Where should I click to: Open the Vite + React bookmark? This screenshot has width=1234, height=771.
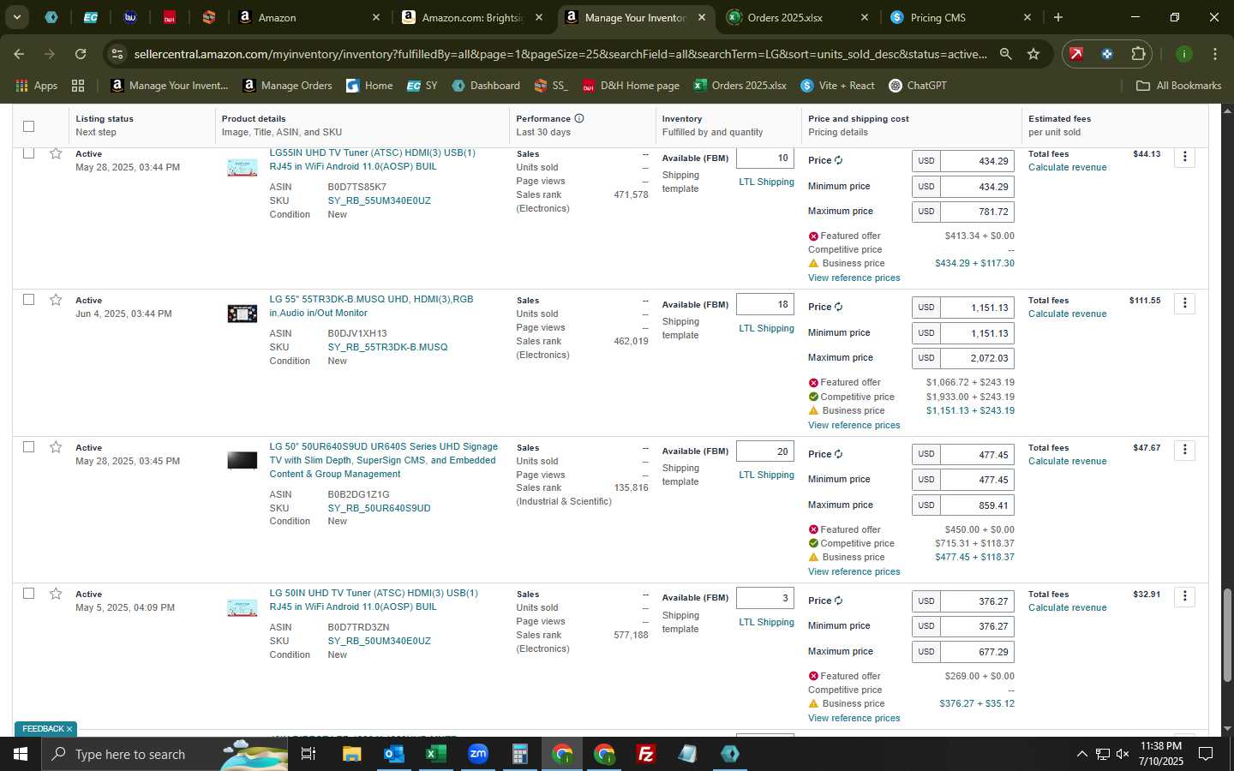click(837, 86)
